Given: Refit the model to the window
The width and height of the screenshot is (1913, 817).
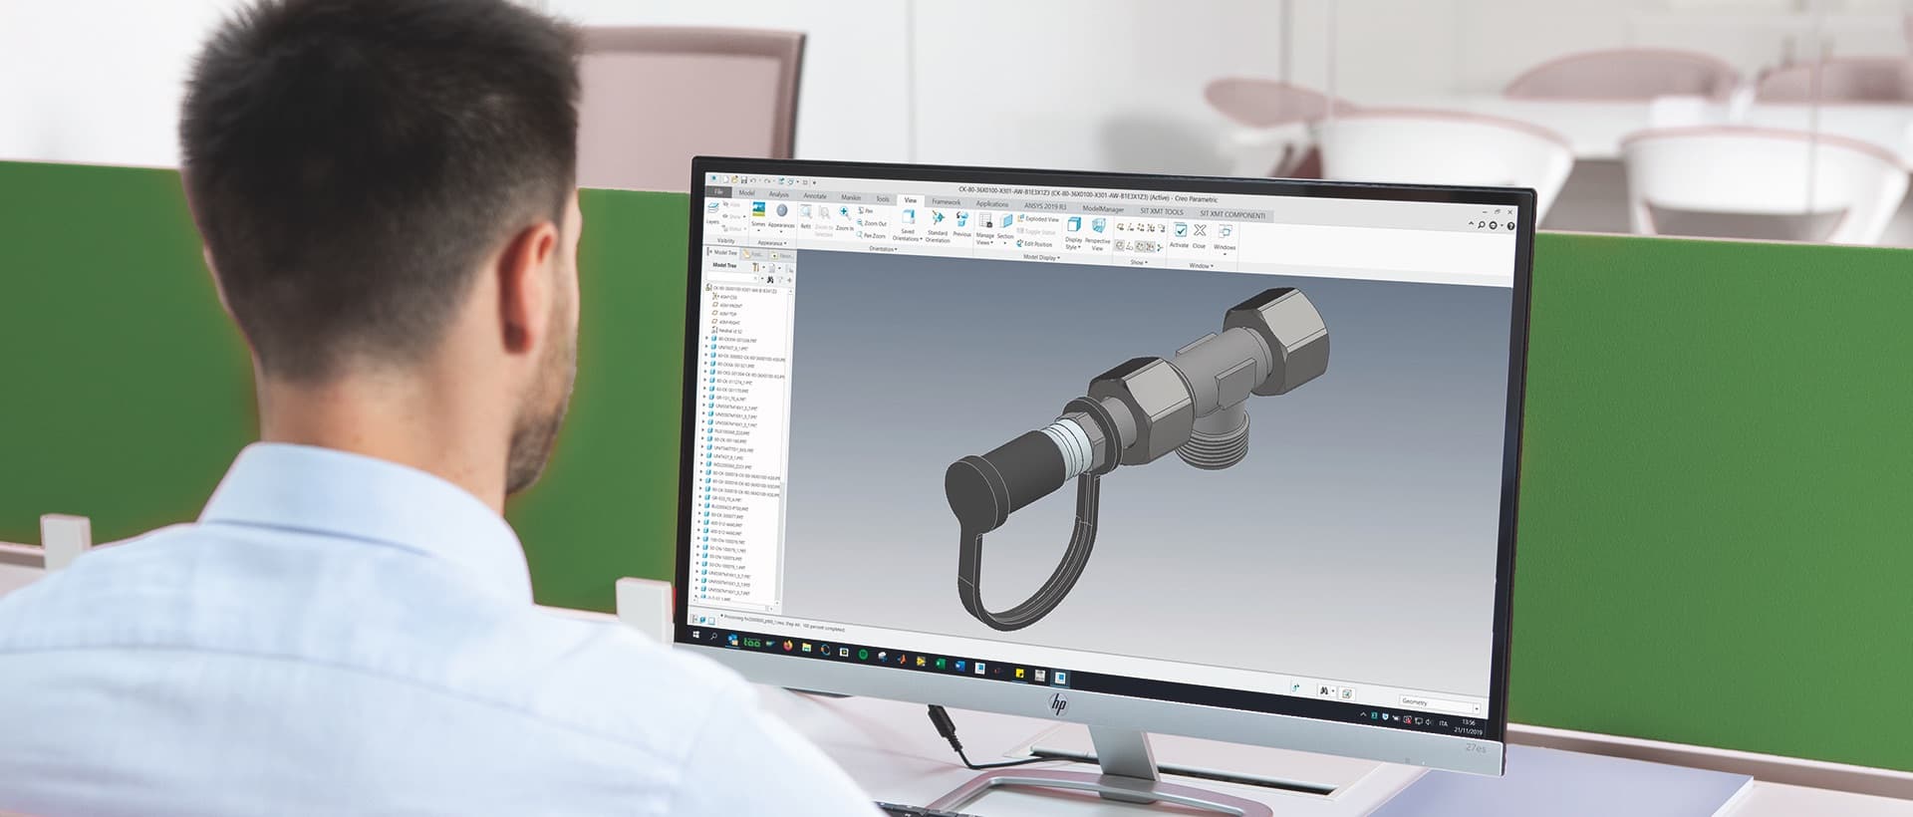Looking at the screenshot, I should click(x=806, y=217).
